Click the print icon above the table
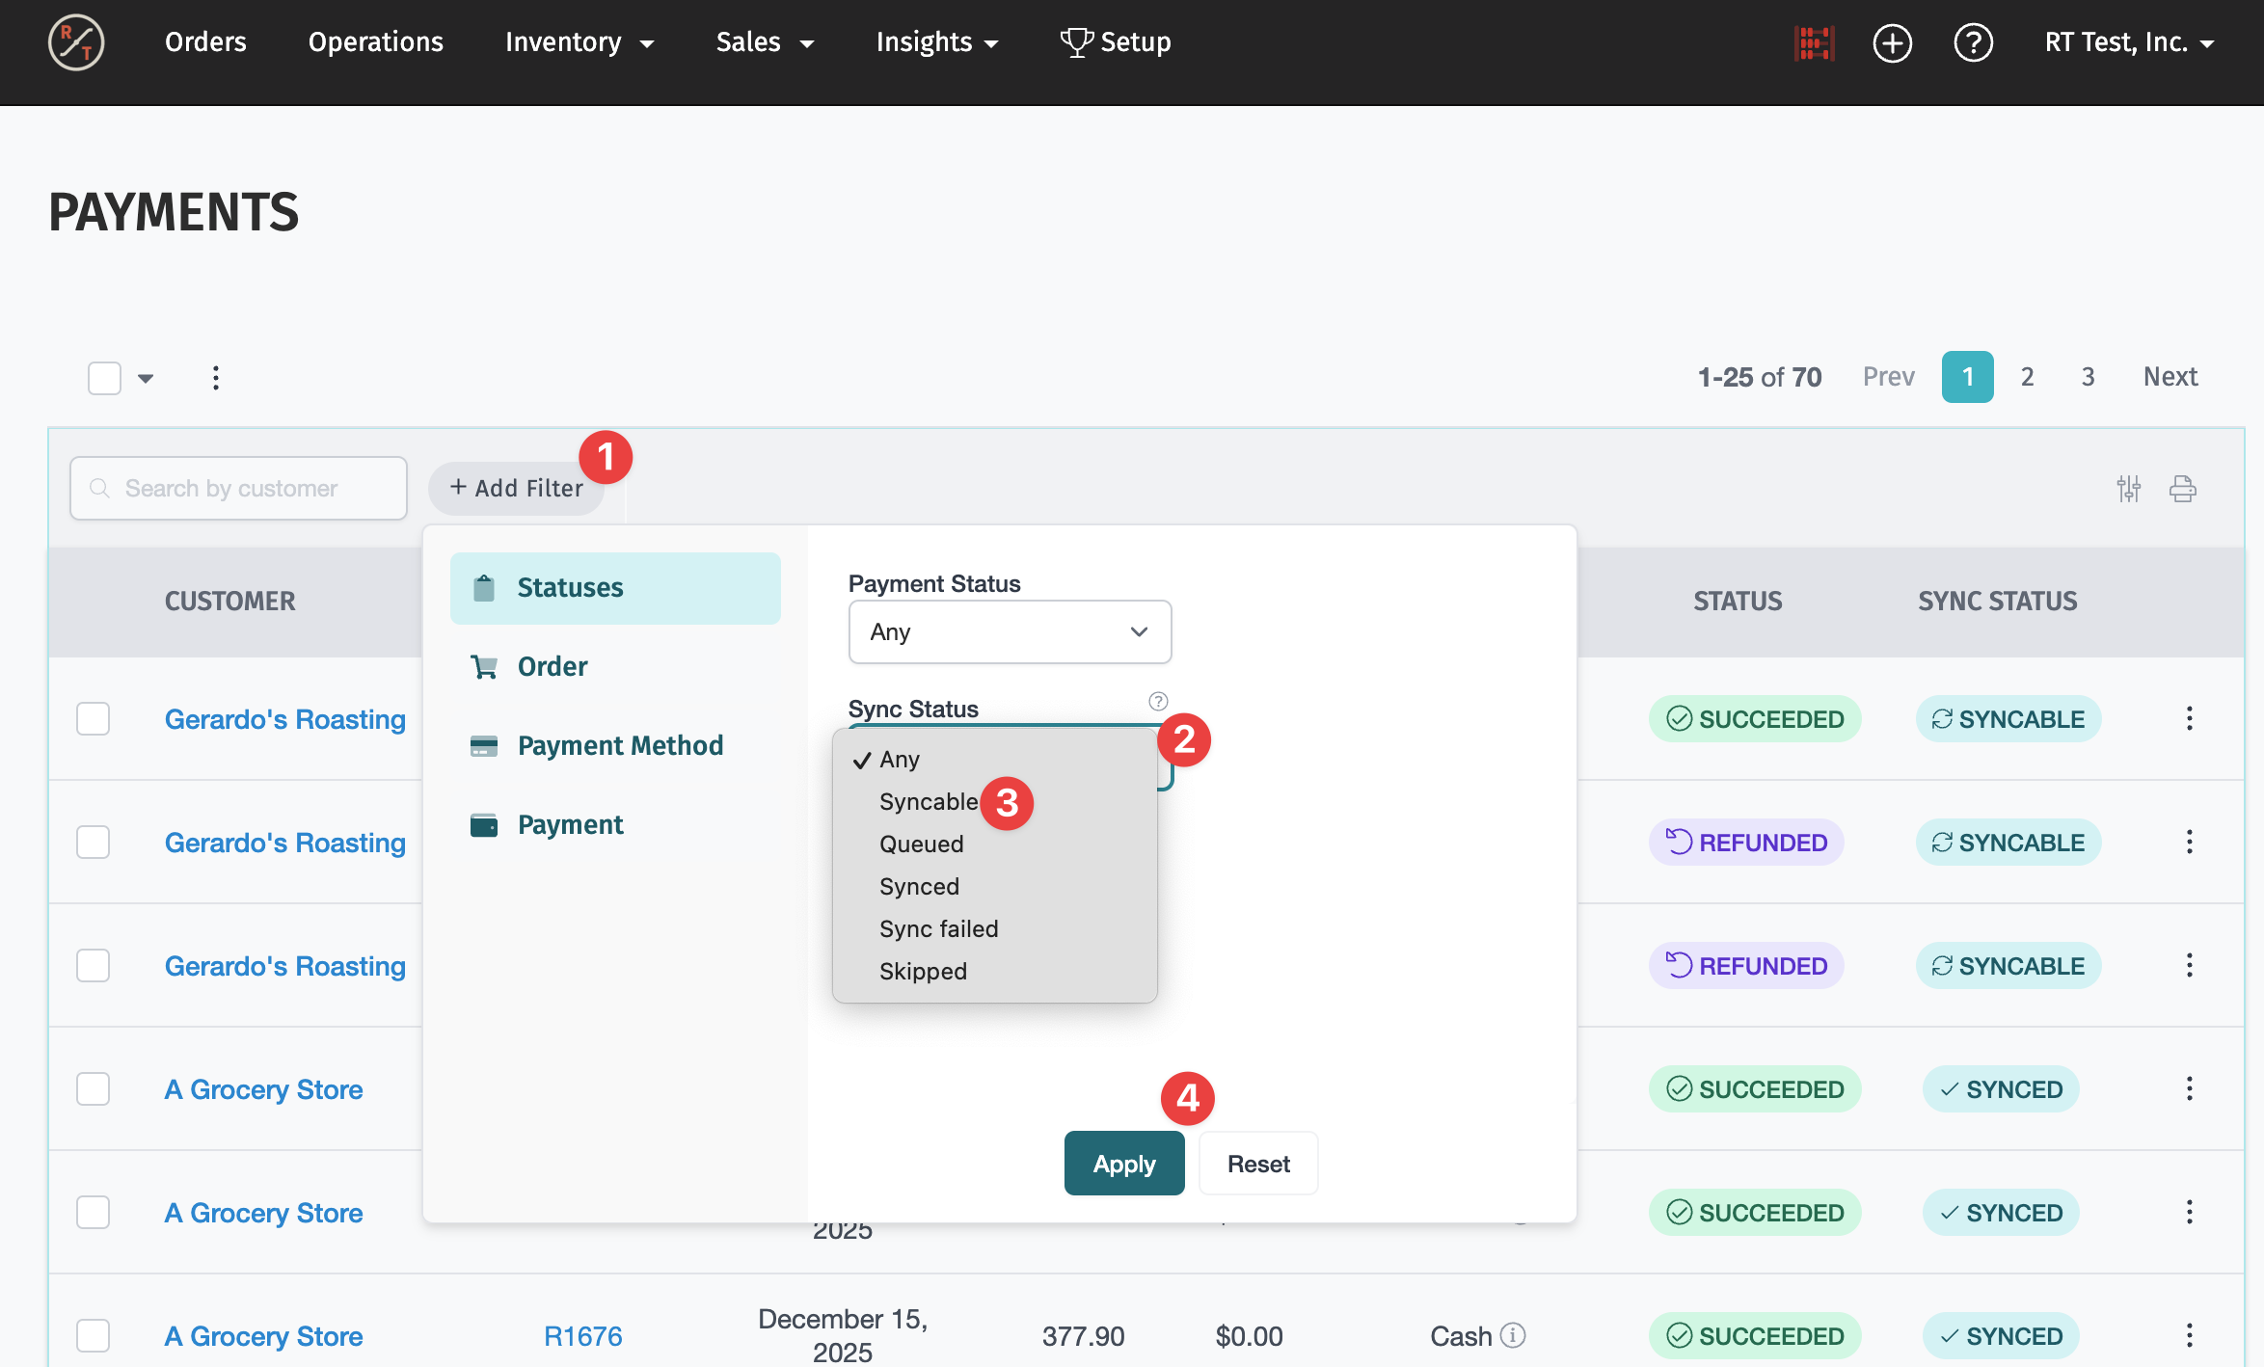The height and width of the screenshot is (1367, 2264). pyautogui.click(x=2182, y=489)
